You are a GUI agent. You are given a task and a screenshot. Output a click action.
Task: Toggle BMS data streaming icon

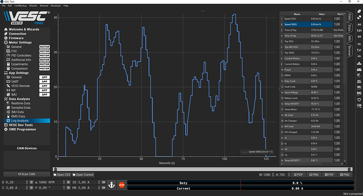coord(359,94)
